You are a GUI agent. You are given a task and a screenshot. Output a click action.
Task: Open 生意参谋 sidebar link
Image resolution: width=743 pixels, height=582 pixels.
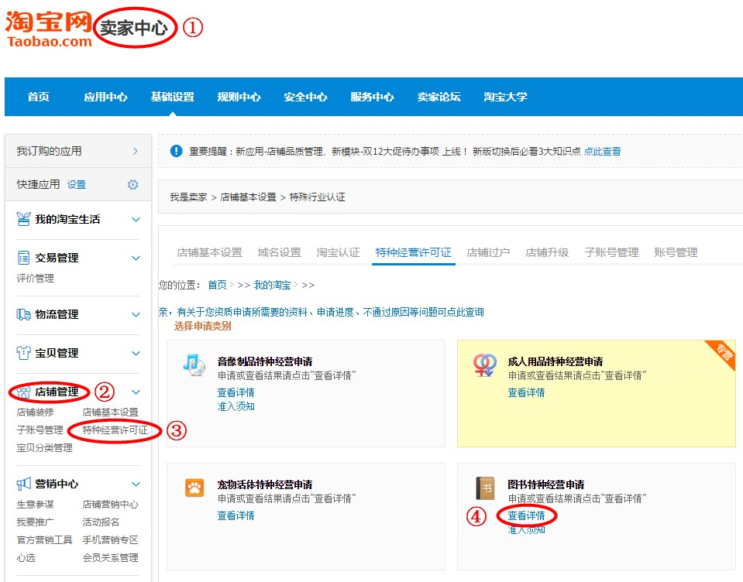click(35, 505)
